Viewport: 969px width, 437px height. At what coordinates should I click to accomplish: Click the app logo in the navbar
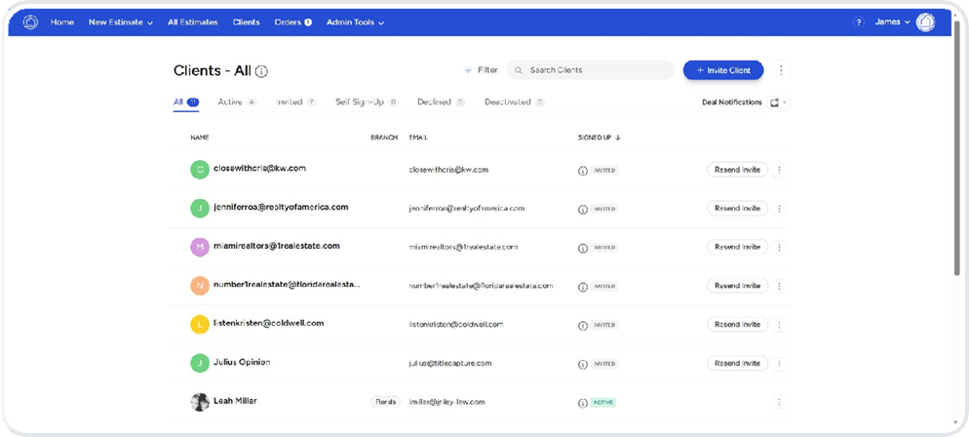pos(30,22)
